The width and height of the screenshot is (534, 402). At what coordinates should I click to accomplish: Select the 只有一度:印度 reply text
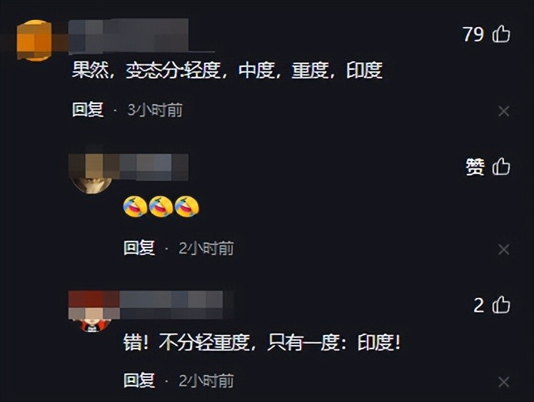click(x=334, y=342)
